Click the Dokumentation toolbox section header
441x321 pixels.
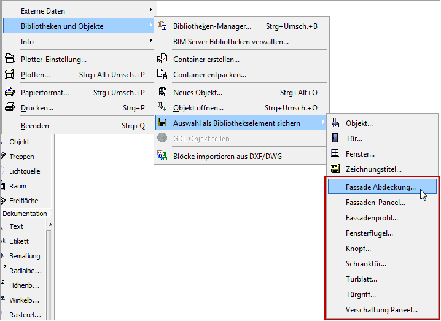point(25,214)
